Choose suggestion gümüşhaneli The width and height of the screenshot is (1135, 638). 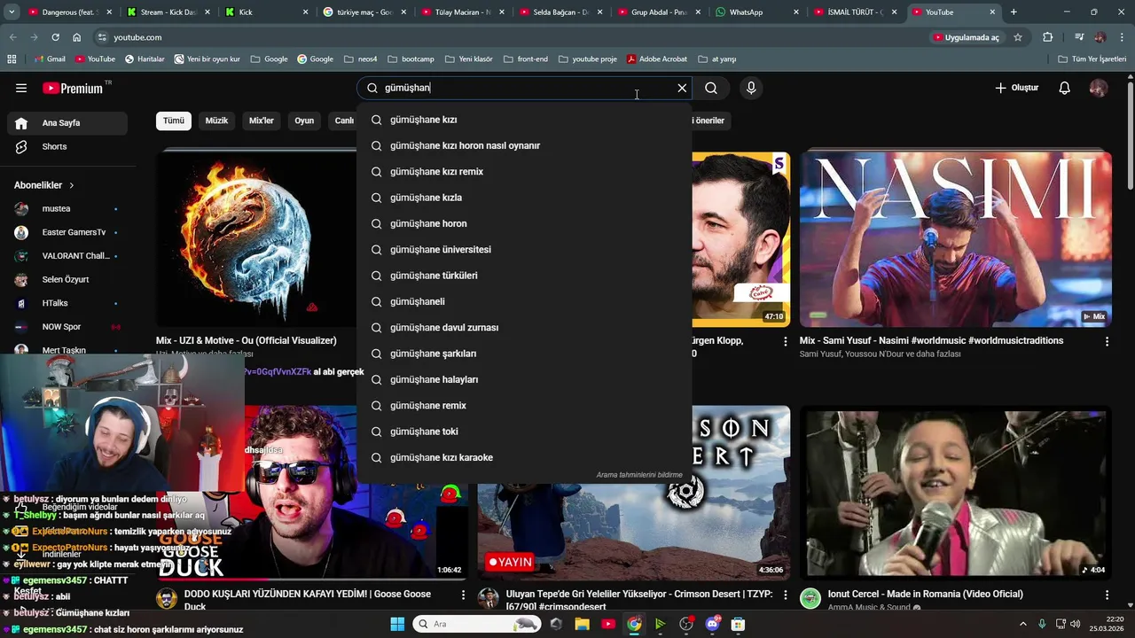pyautogui.click(x=524, y=301)
